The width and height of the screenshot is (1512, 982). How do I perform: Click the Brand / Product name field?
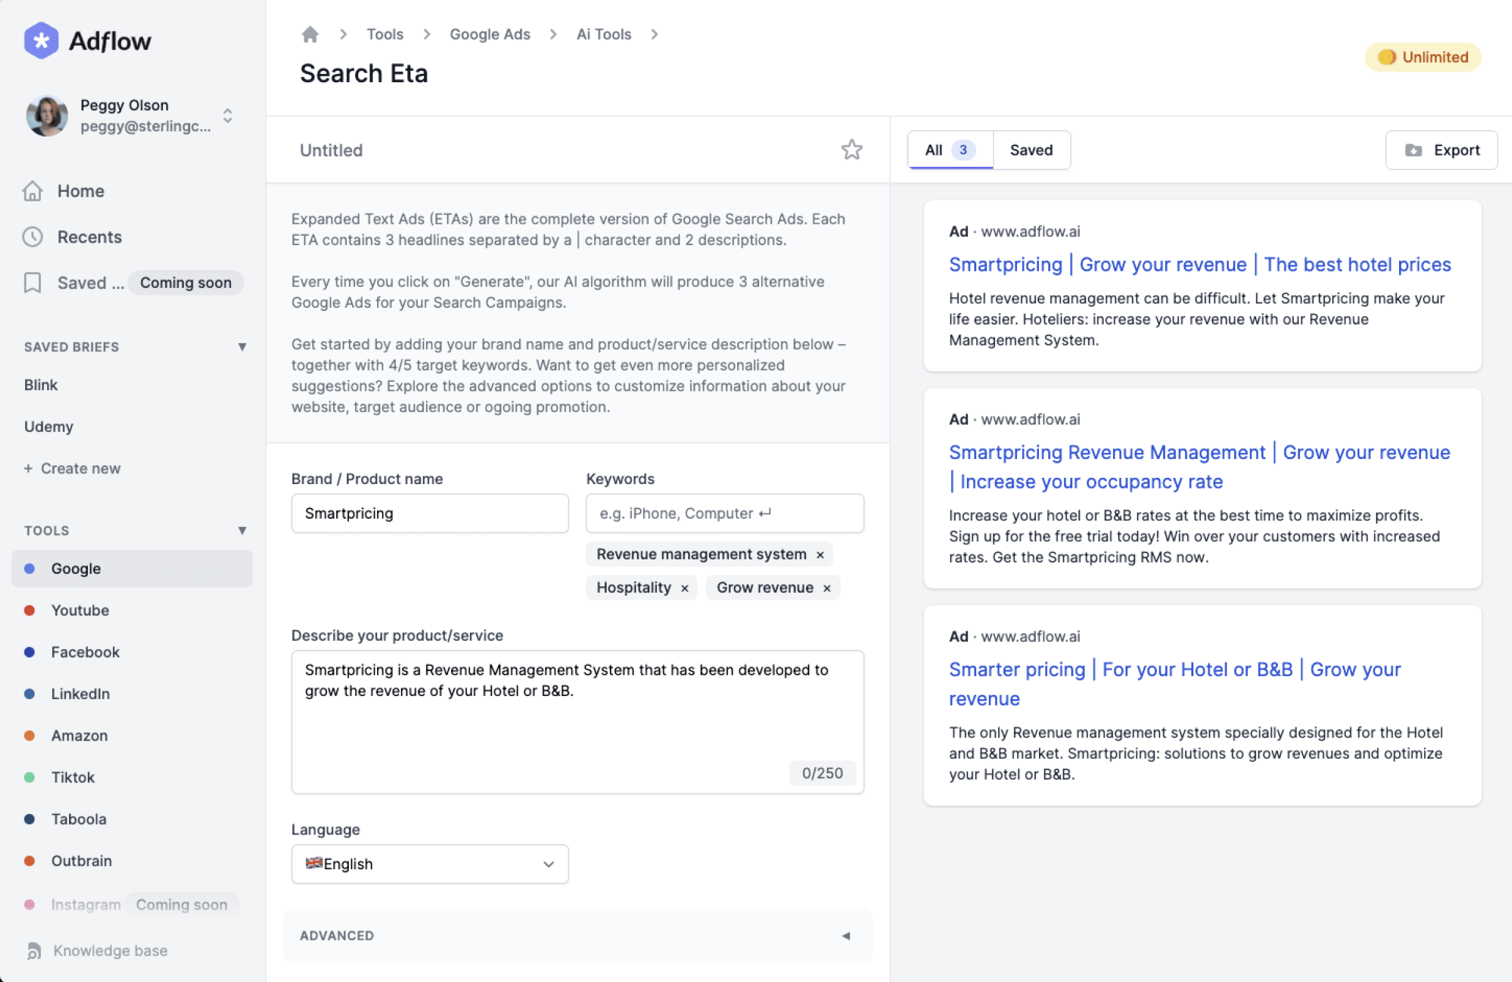click(x=430, y=513)
